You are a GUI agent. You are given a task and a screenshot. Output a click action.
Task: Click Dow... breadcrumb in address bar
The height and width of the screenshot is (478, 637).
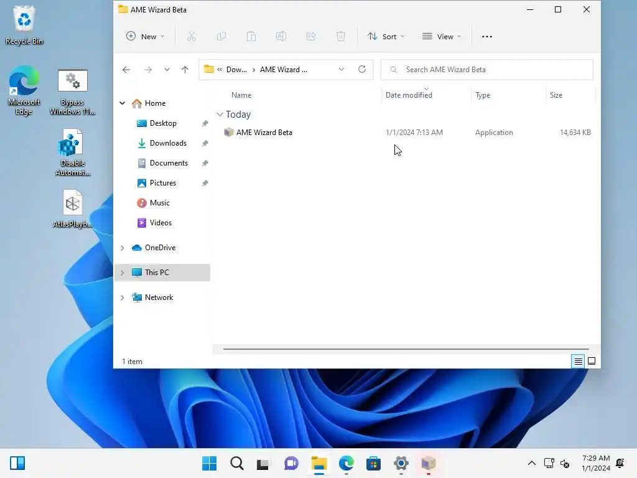(236, 70)
